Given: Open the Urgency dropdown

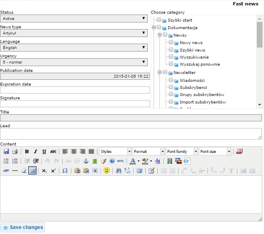Looking at the screenshot, I should tap(74, 62).
